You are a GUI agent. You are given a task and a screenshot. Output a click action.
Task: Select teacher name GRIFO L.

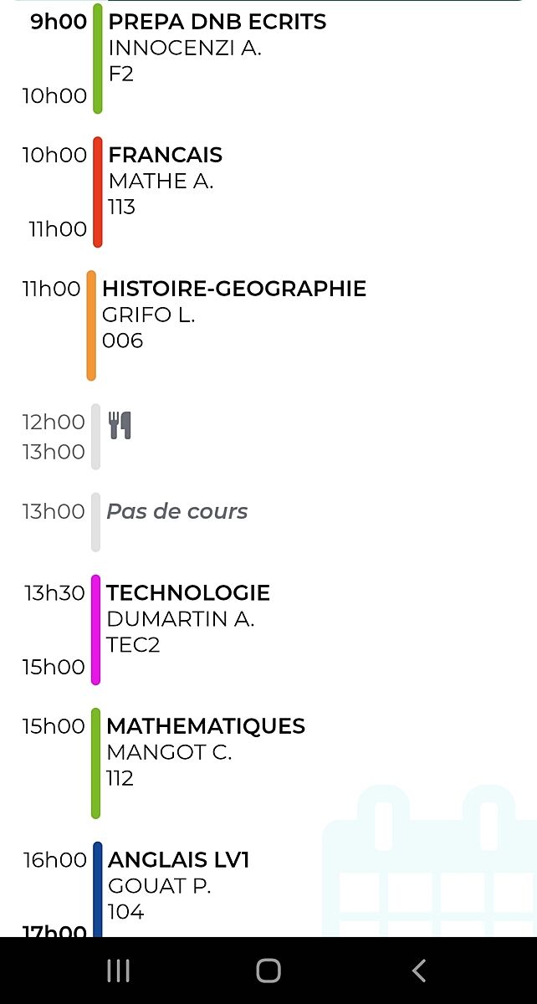(149, 315)
